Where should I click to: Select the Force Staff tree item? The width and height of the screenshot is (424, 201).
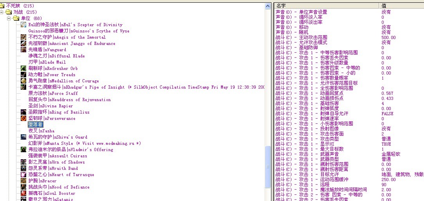coord(53,93)
